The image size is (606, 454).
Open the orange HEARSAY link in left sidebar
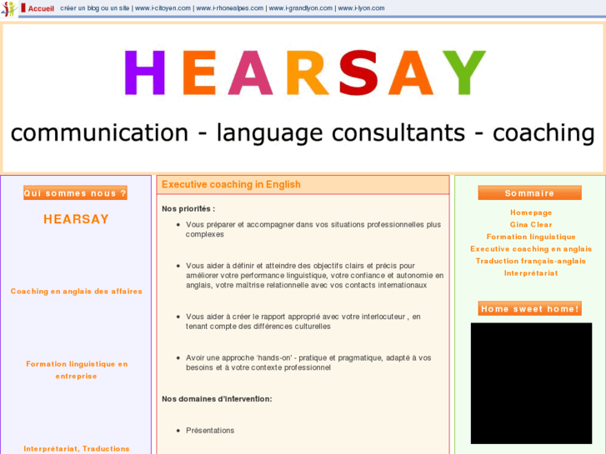pos(76,219)
